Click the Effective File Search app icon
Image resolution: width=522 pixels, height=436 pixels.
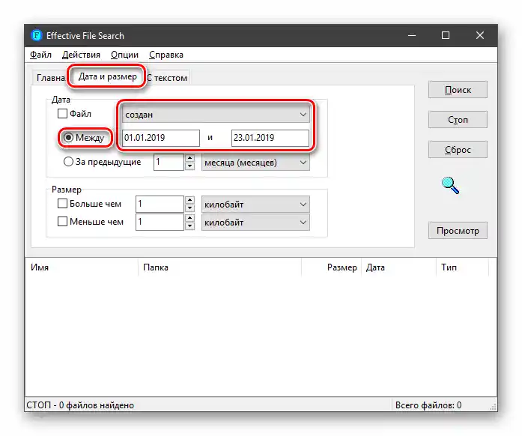coord(36,35)
